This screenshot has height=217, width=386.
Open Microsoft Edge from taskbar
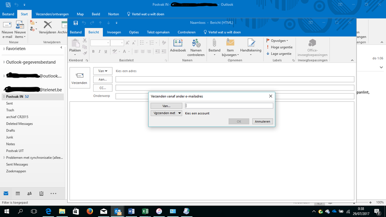(48, 211)
